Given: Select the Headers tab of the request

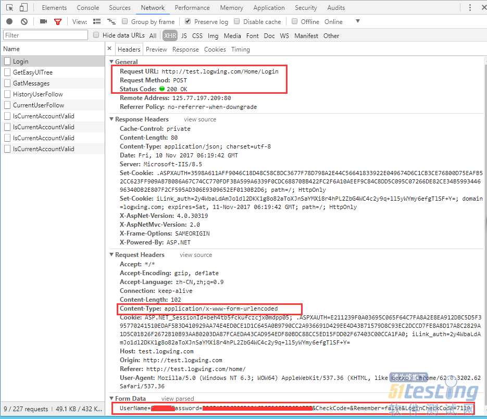Looking at the screenshot, I should (129, 50).
